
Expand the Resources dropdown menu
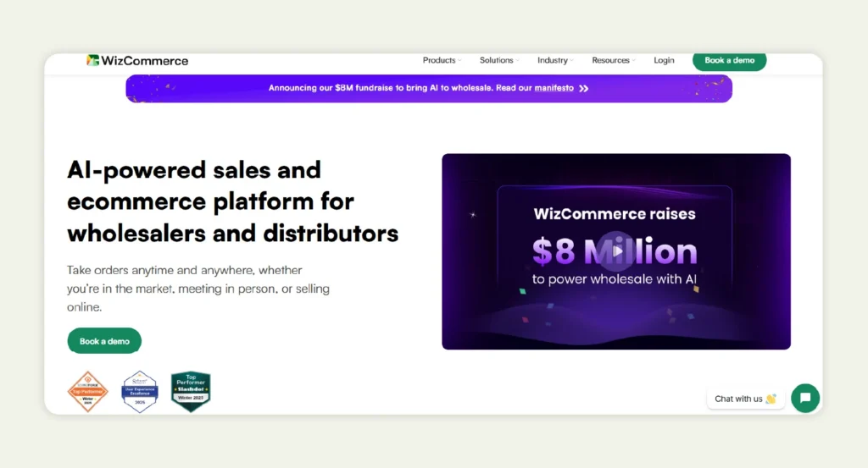(x=614, y=60)
